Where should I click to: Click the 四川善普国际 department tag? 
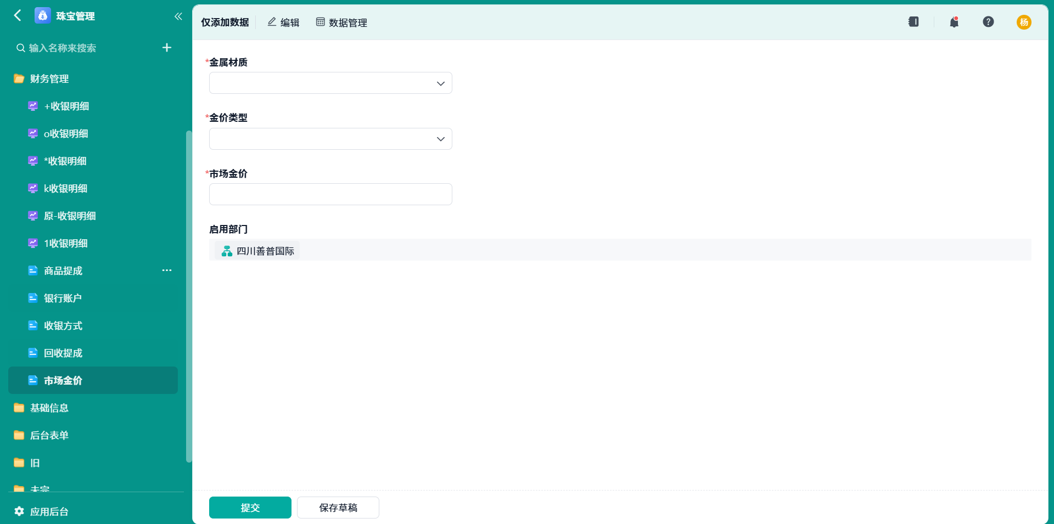(x=258, y=251)
